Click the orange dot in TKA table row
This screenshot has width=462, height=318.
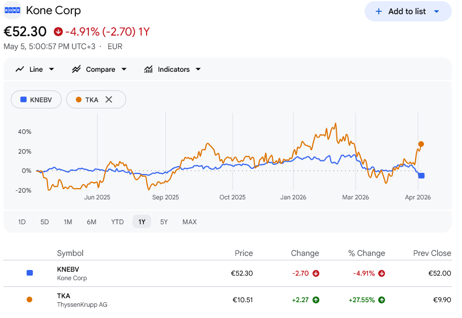29,300
